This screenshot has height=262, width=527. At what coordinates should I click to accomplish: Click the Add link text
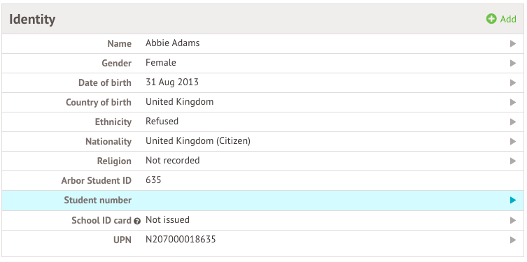coord(508,19)
